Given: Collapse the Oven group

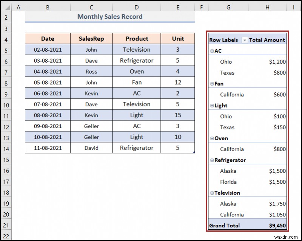Looking at the screenshot, I should 212,138.
